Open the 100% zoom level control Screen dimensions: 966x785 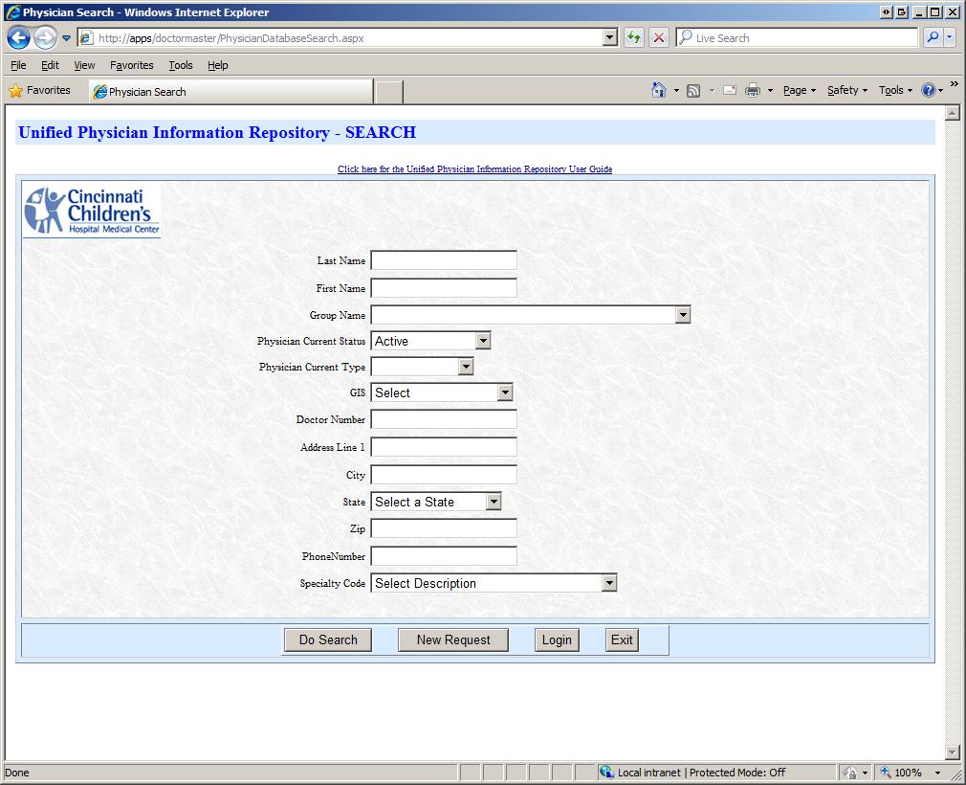(x=911, y=772)
